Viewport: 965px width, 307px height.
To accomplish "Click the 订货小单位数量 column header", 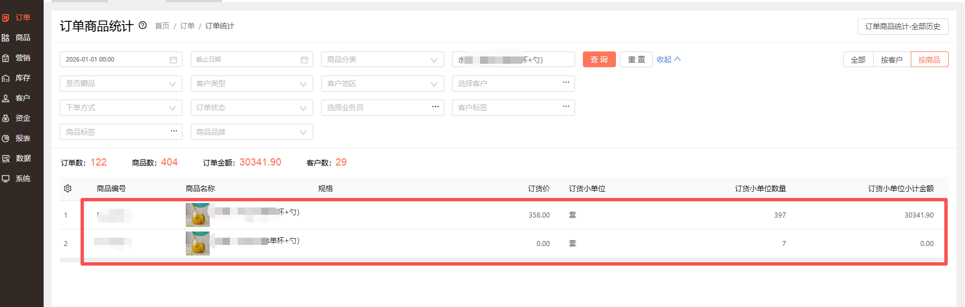I will (x=760, y=188).
